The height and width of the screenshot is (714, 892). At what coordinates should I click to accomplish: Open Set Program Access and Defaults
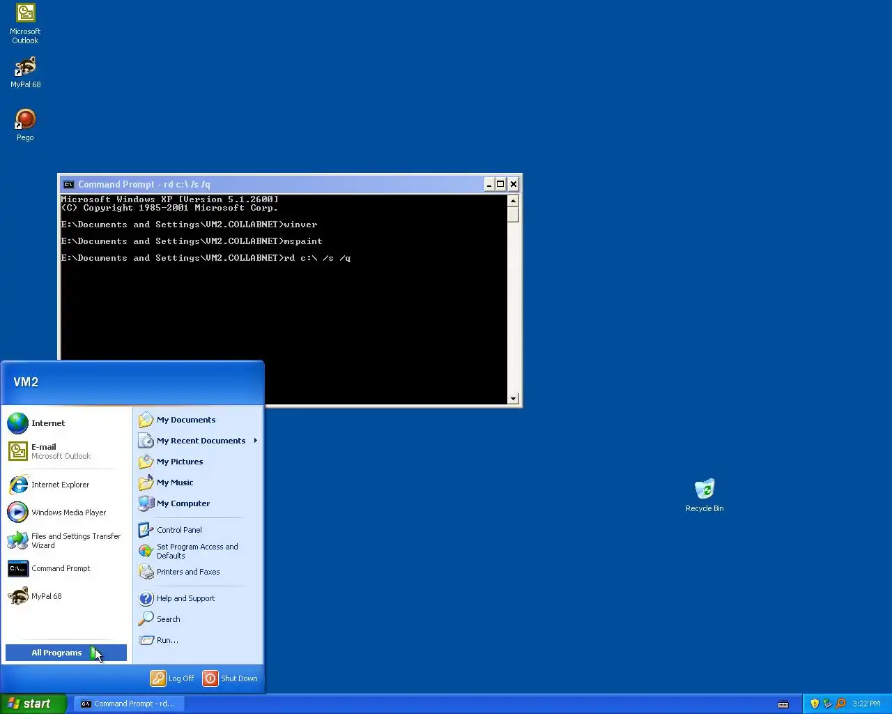coord(198,551)
